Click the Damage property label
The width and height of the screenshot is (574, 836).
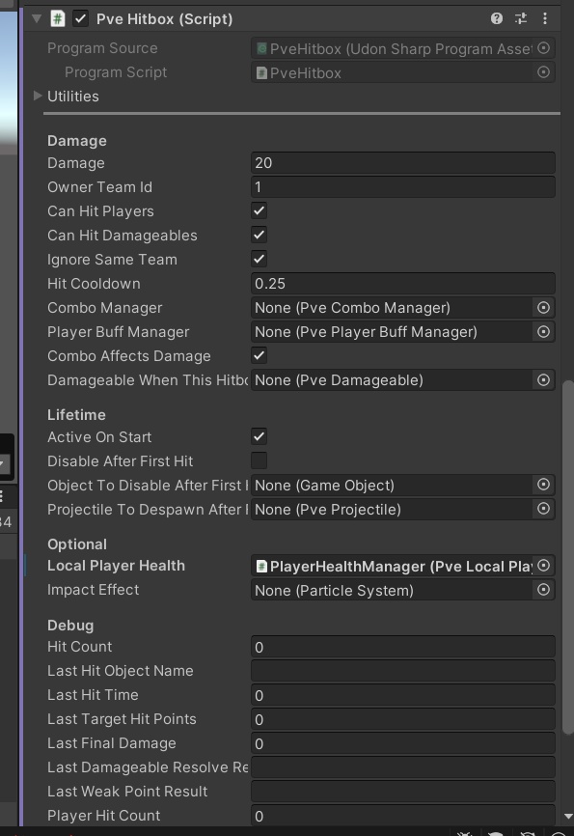[x=75, y=163]
